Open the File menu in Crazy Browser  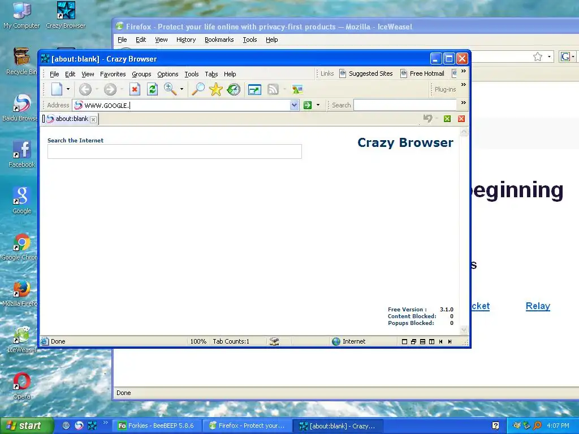click(x=54, y=74)
